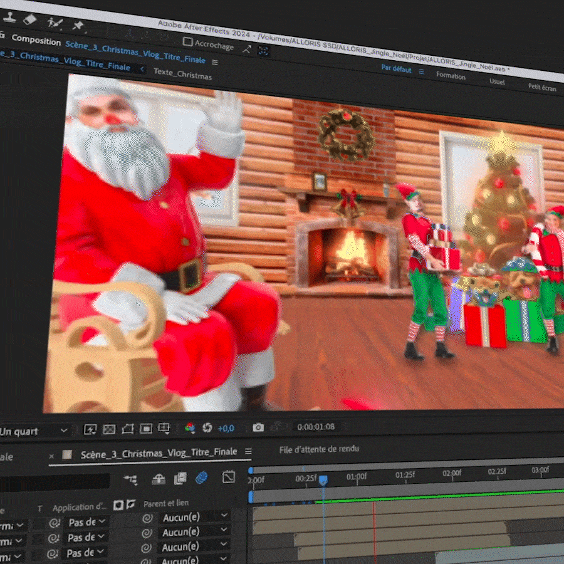Click the snapshot camera icon
Image resolution: width=564 pixels, height=564 pixels.
258,427
